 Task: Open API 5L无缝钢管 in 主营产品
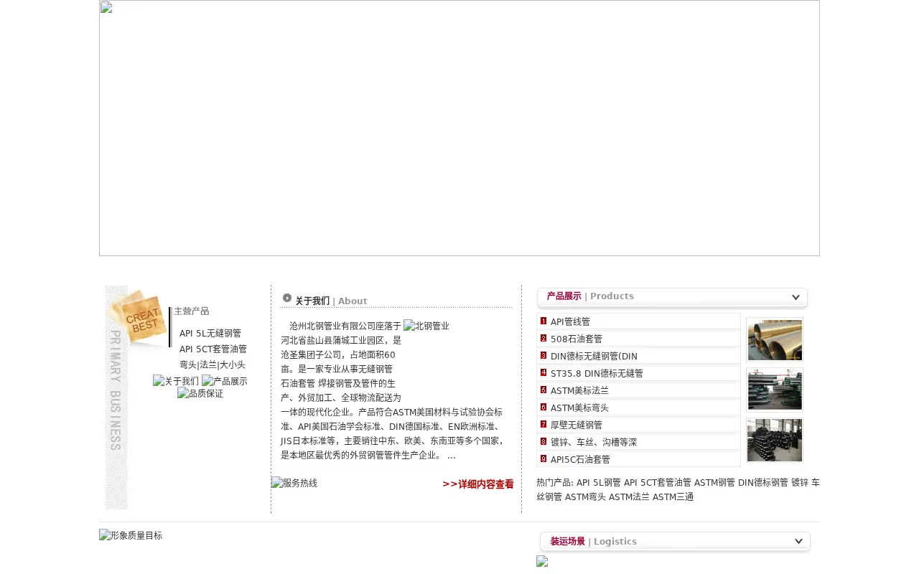tap(210, 333)
